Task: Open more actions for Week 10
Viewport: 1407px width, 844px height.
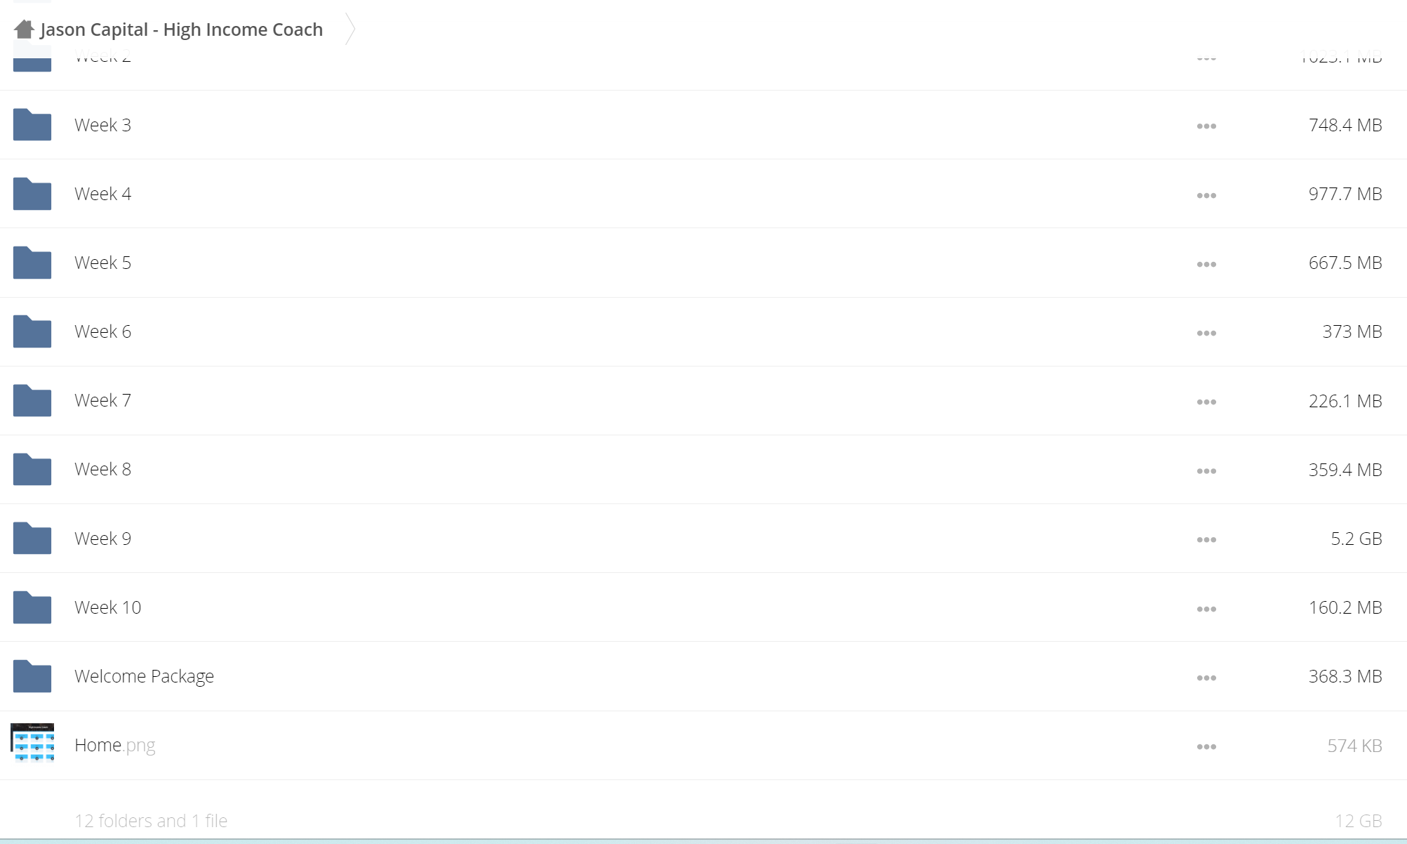Action: click(1206, 609)
